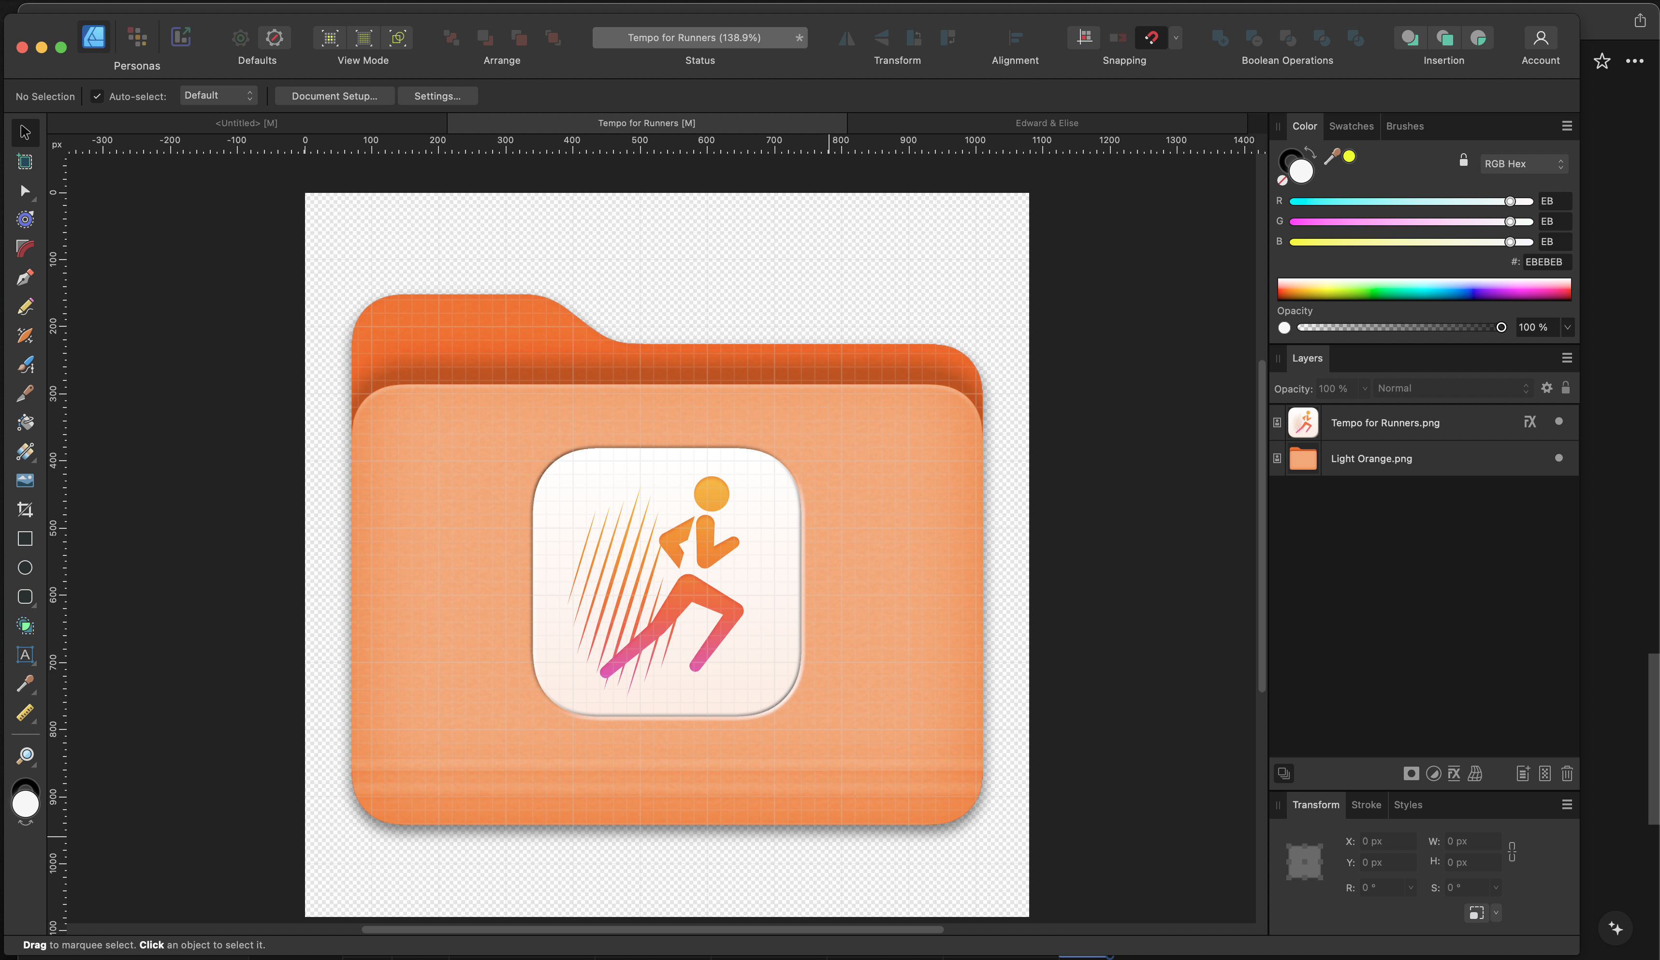The height and width of the screenshot is (960, 1660).
Task: Open the Color panel hamburger menu
Action: click(x=1567, y=126)
